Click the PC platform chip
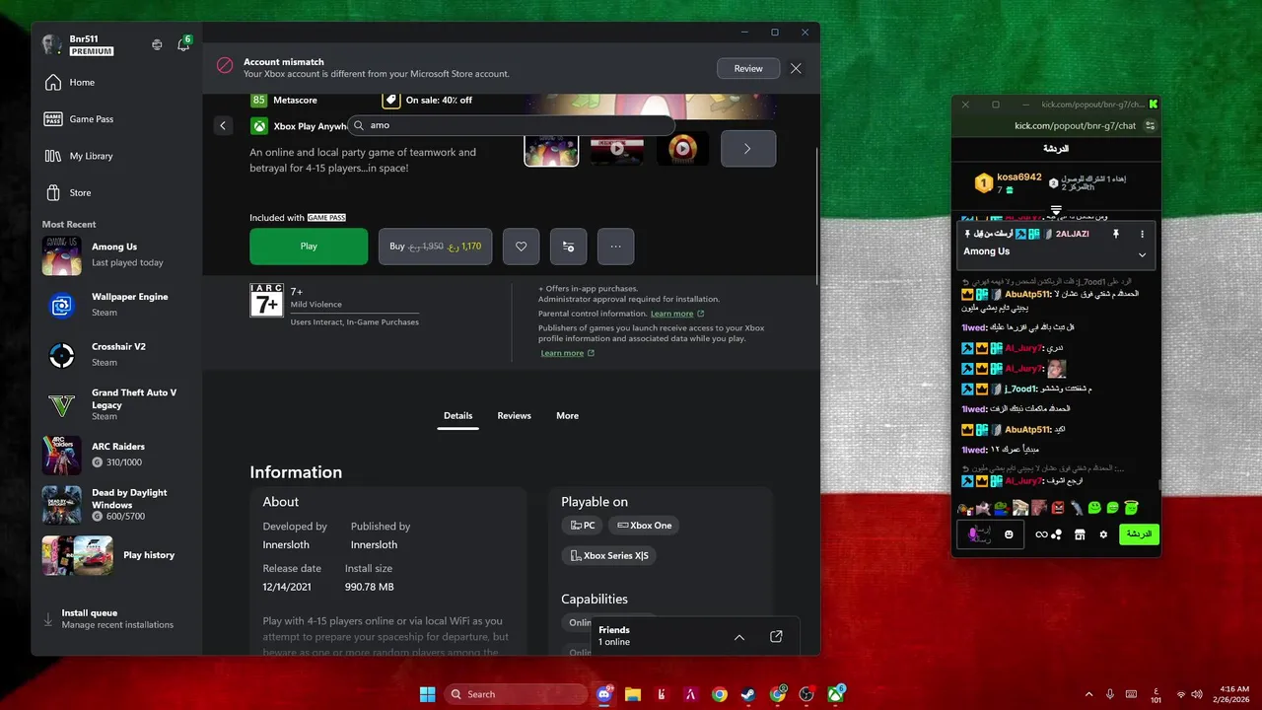 click(582, 526)
